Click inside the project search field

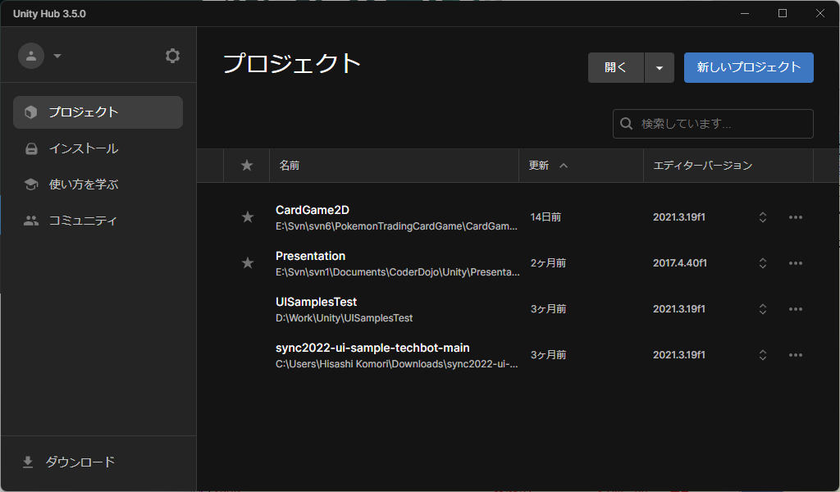[713, 123]
